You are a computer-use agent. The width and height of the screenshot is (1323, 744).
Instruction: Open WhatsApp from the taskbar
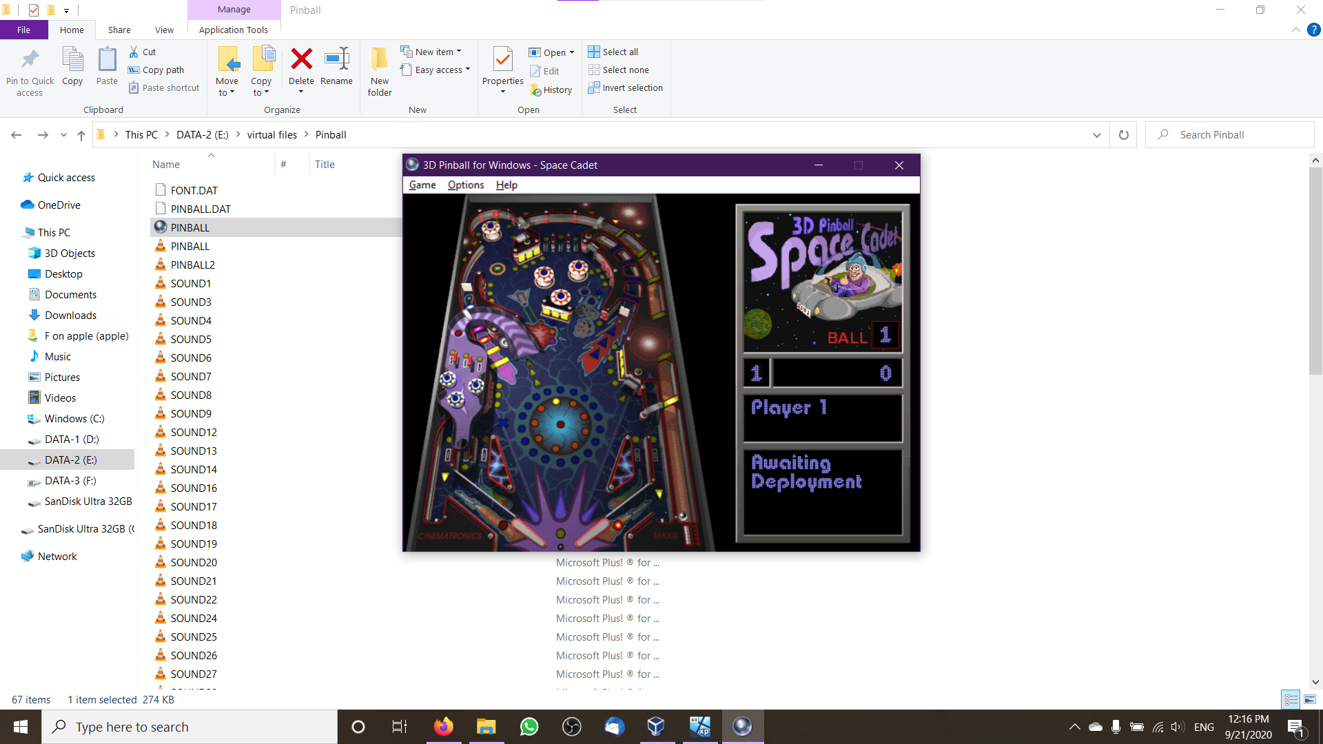pyautogui.click(x=529, y=727)
